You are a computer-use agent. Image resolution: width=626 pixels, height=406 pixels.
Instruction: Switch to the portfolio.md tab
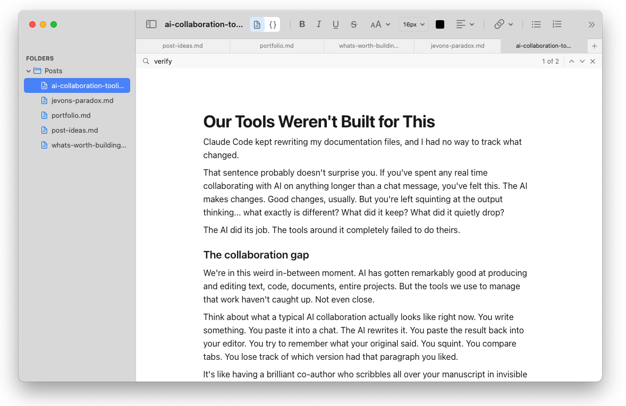(277, 46)
